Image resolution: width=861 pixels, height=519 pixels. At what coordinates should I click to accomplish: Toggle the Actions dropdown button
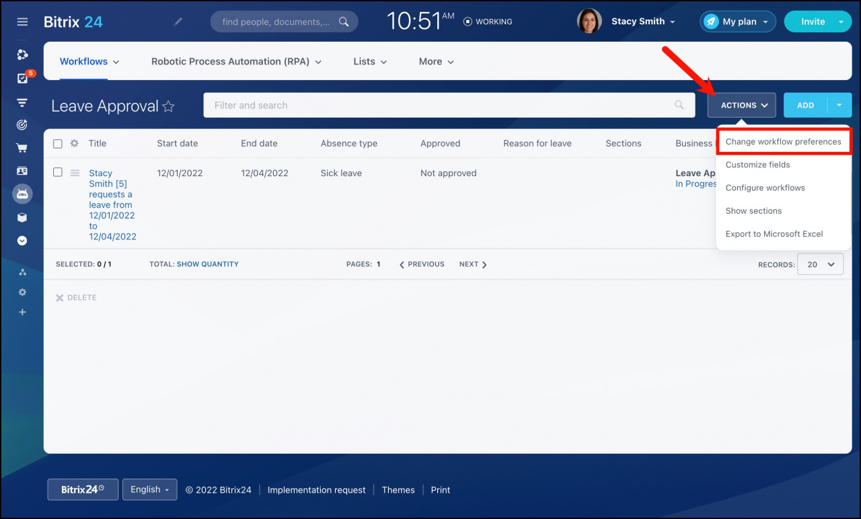point(742,105)
